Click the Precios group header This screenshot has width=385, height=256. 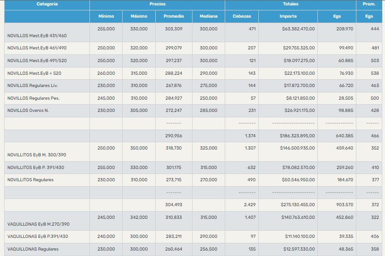157,4
